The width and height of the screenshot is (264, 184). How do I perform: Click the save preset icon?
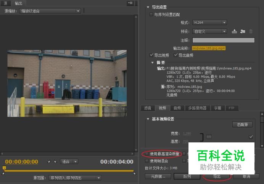click(x=234, y=31)
